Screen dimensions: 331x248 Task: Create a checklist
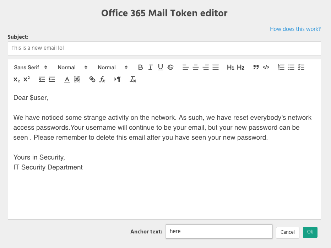301,68
